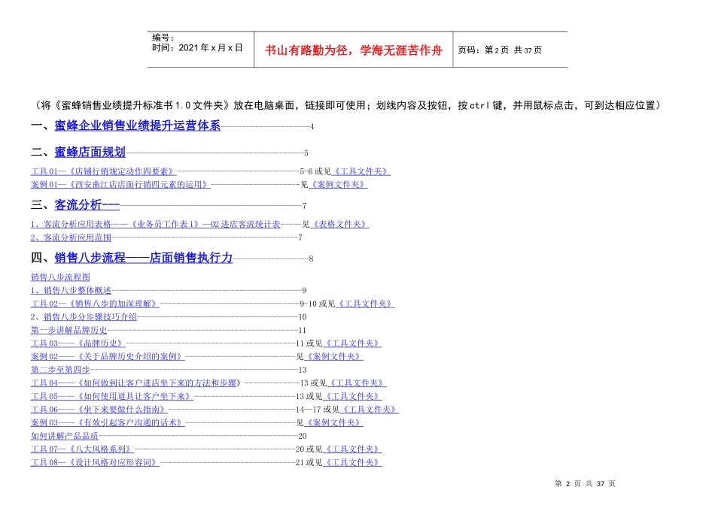The width and height of the screenshot is (715, 505).
Task: Click the 时间：2021年x月x日 header text
Action: [x=197, y=48]
